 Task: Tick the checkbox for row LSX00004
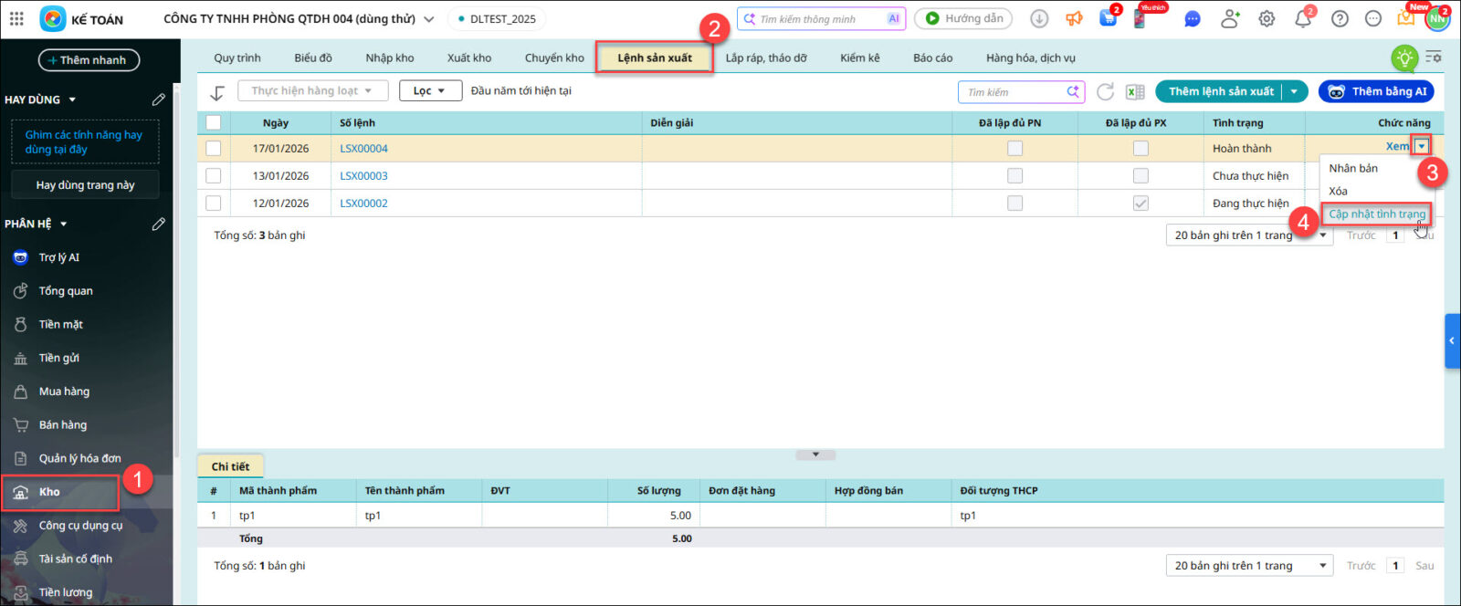pyautogui.click(x=214, y=148)
